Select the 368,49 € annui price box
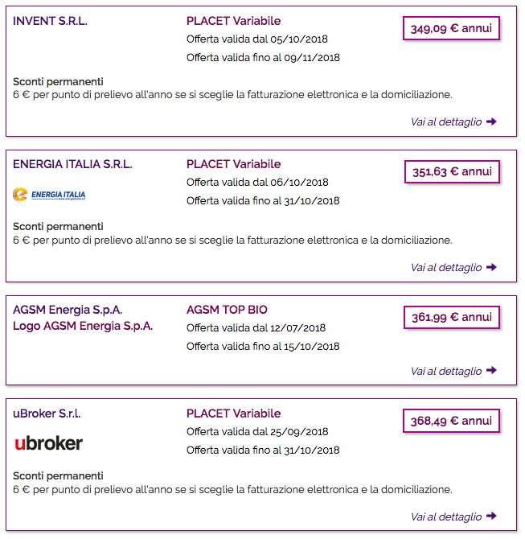Screen dimensions: 525x539 452,421
